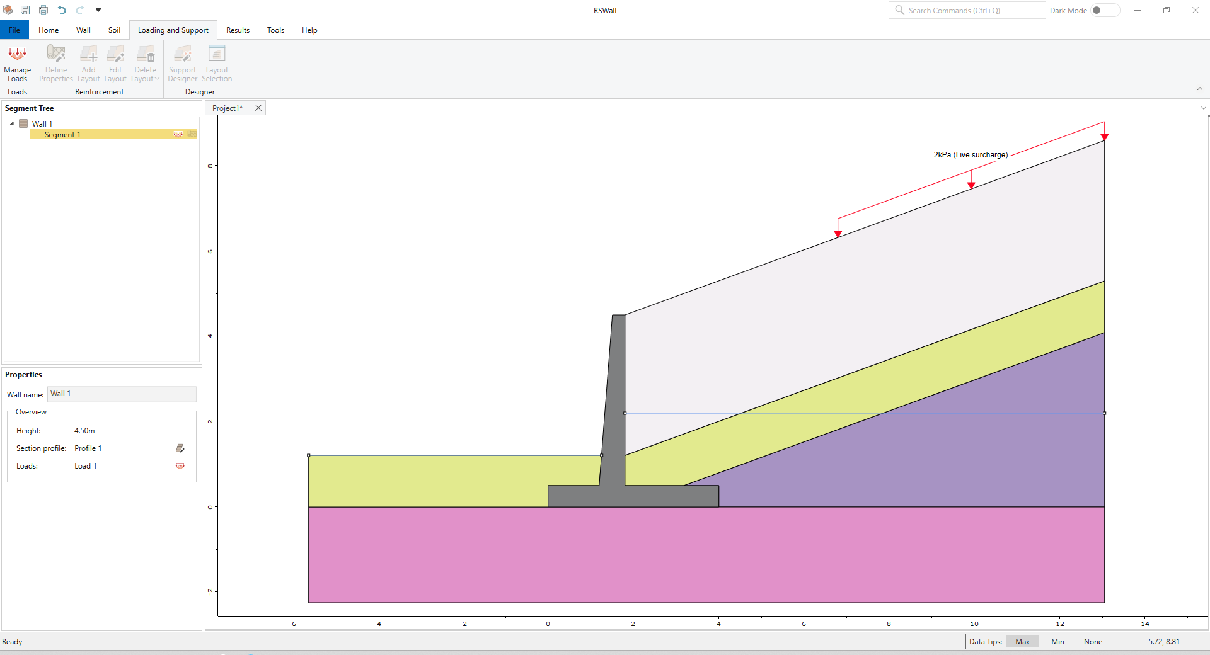
Task: Click the red surcharge arrow at slope top
Action: click(1104, 137)
